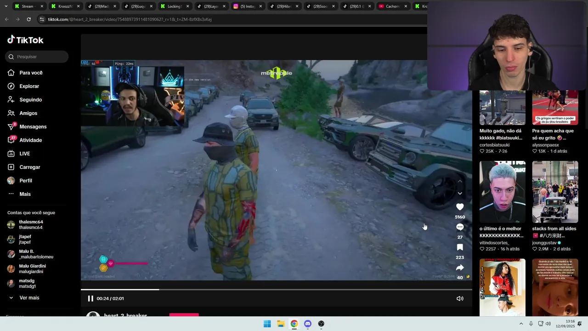Switch to the Stream tab
588x331 pixels.
tap(28, 6)
